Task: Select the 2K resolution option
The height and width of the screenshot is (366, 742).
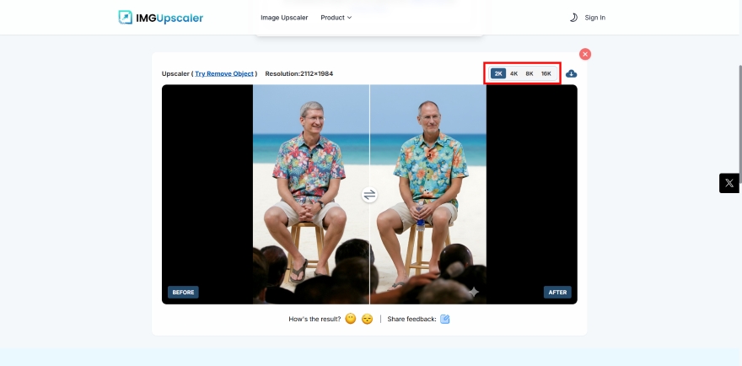Action: tap(498, 73)
